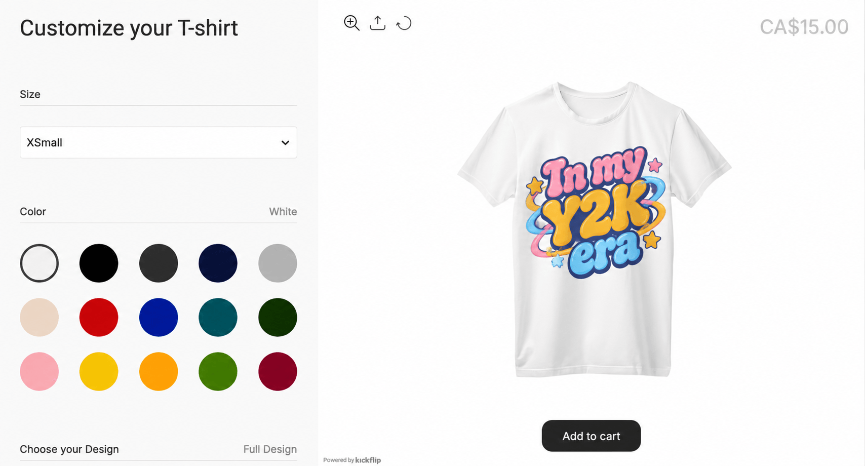The width and height of the screenshot is (865, 466).
Task: Click the size dropdown chevron arrow
Action: click(x=285, y=143)
